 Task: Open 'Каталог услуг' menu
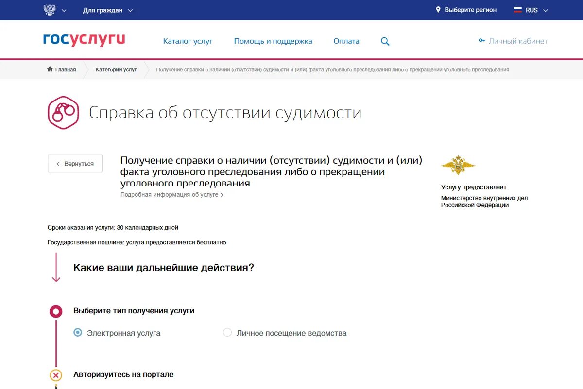(188, 41)
